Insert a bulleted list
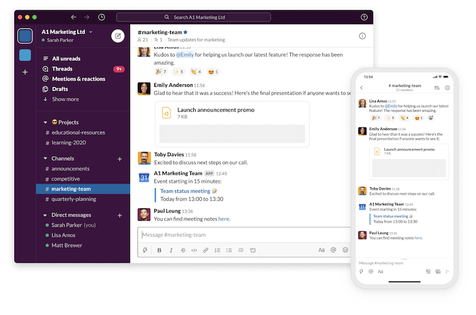 [229, 250]
